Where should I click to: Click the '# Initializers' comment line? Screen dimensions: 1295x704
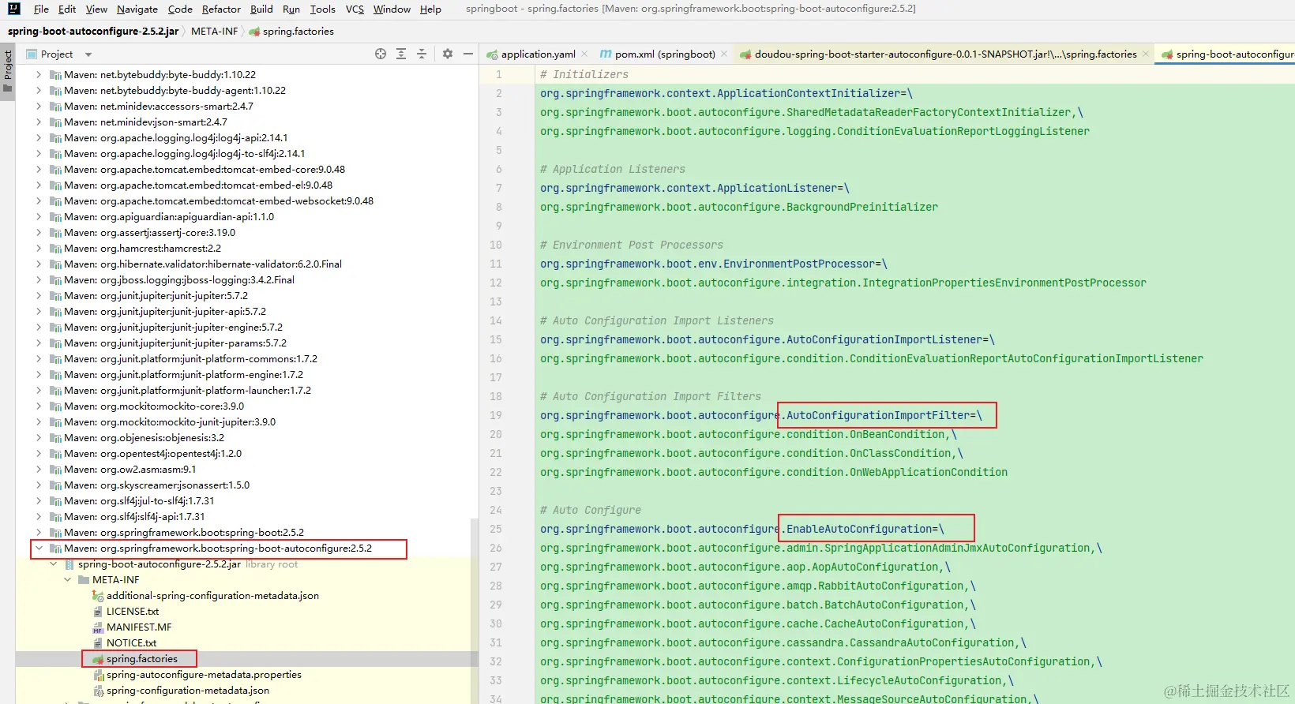[x=584, y=74]
